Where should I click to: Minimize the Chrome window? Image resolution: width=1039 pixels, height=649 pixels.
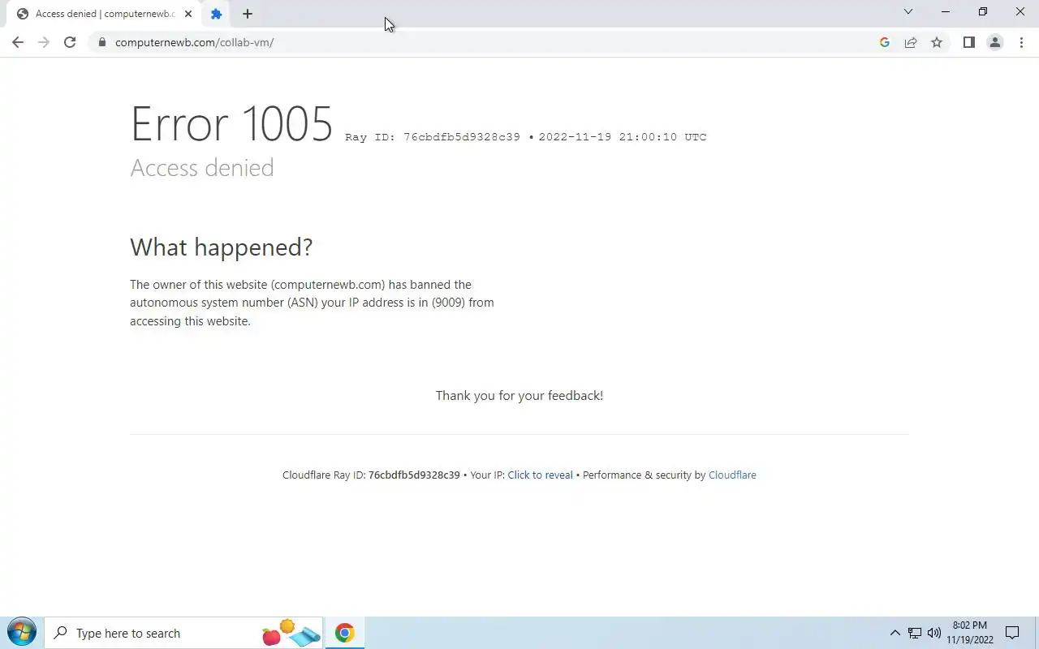coord(946,11)
